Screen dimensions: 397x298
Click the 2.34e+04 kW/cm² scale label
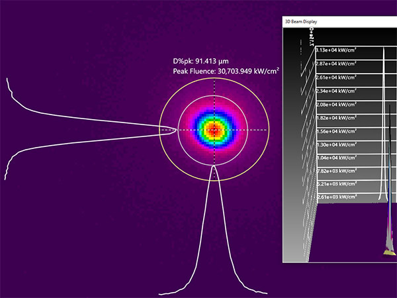[x=336, y=91]
